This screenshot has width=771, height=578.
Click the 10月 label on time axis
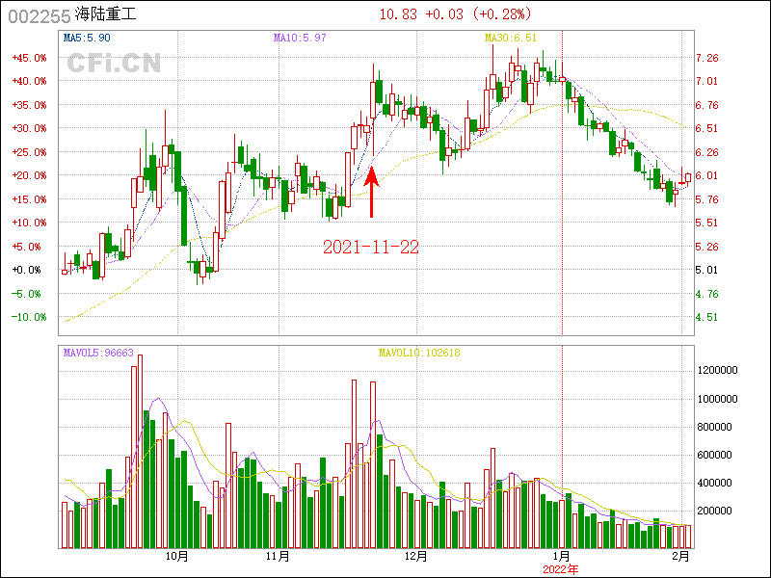tap(176, 556)
